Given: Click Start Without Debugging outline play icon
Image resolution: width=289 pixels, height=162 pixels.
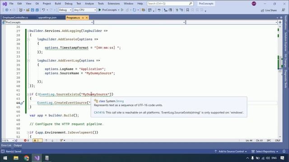Looking at the screenshot, I should coord(122,10).
